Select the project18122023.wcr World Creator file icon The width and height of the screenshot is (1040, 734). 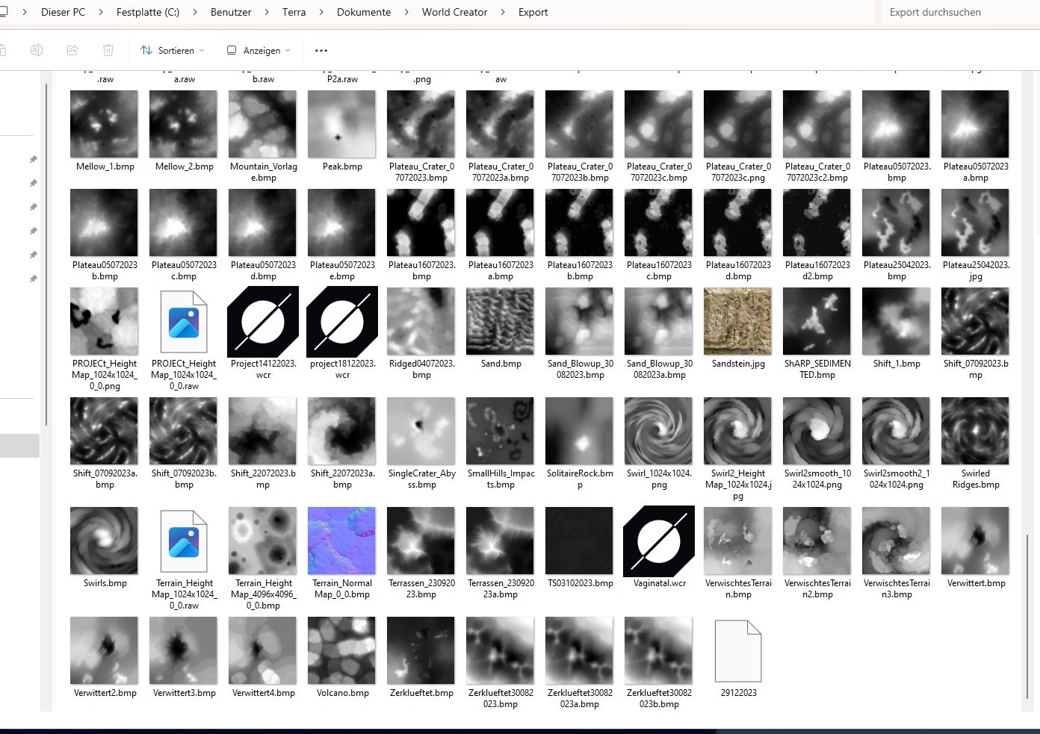coord(342,322)
